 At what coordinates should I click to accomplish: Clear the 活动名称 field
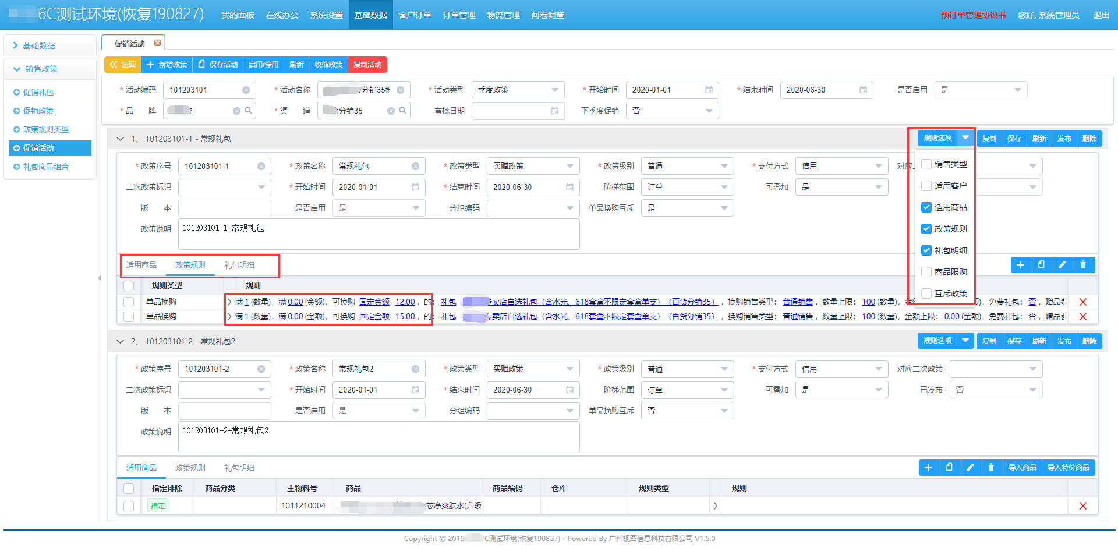401,90
